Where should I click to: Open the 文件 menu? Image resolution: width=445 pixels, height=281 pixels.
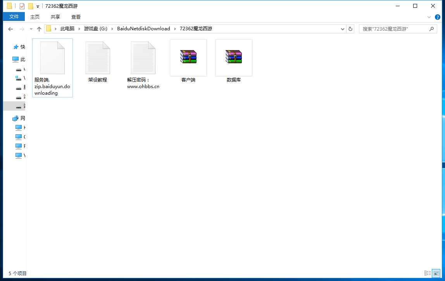(x=14, y=17)
